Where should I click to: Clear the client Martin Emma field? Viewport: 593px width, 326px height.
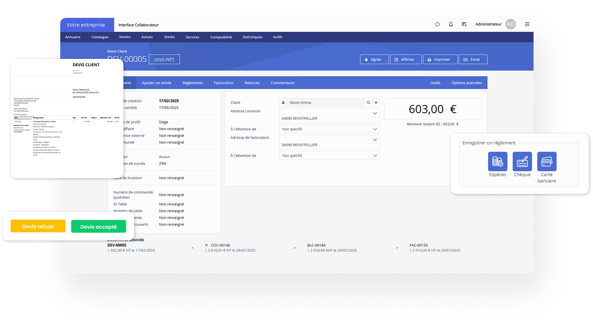(376, 103)
